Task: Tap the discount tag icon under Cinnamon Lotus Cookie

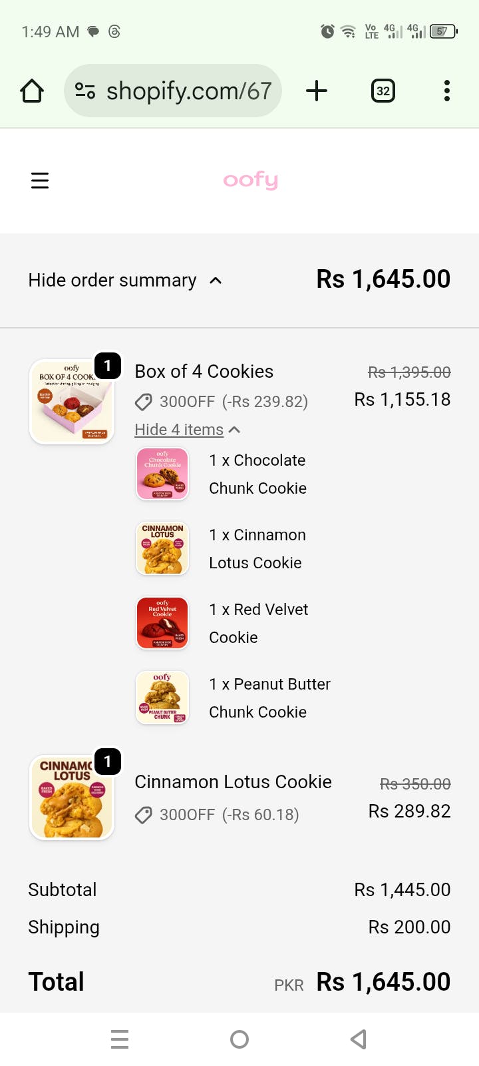Action: (x=143, y=815)
